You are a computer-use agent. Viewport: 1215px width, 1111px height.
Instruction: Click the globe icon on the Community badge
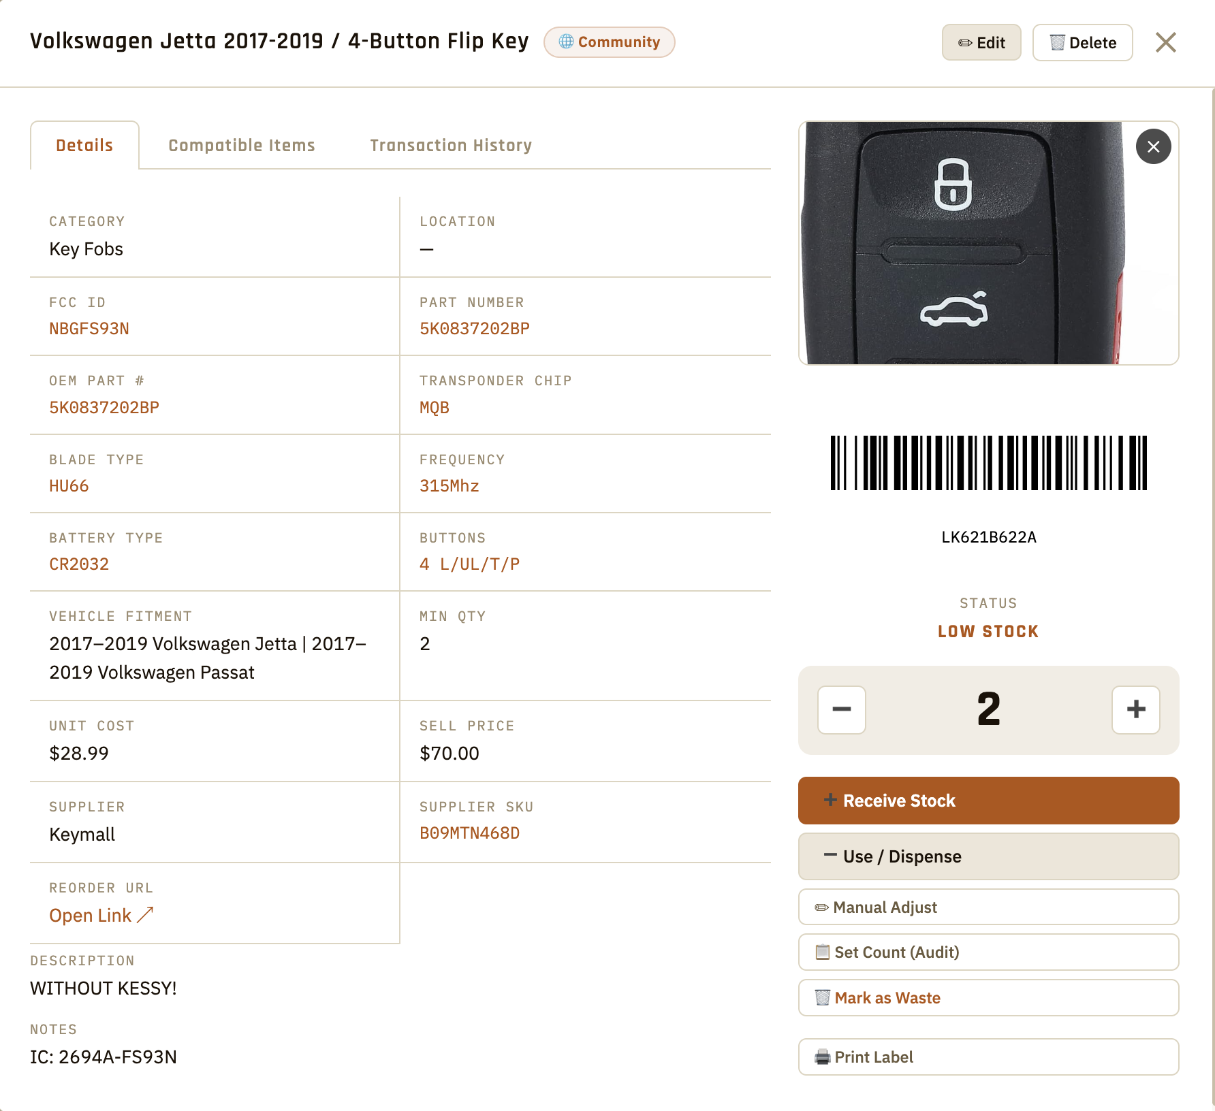(565, 42)
